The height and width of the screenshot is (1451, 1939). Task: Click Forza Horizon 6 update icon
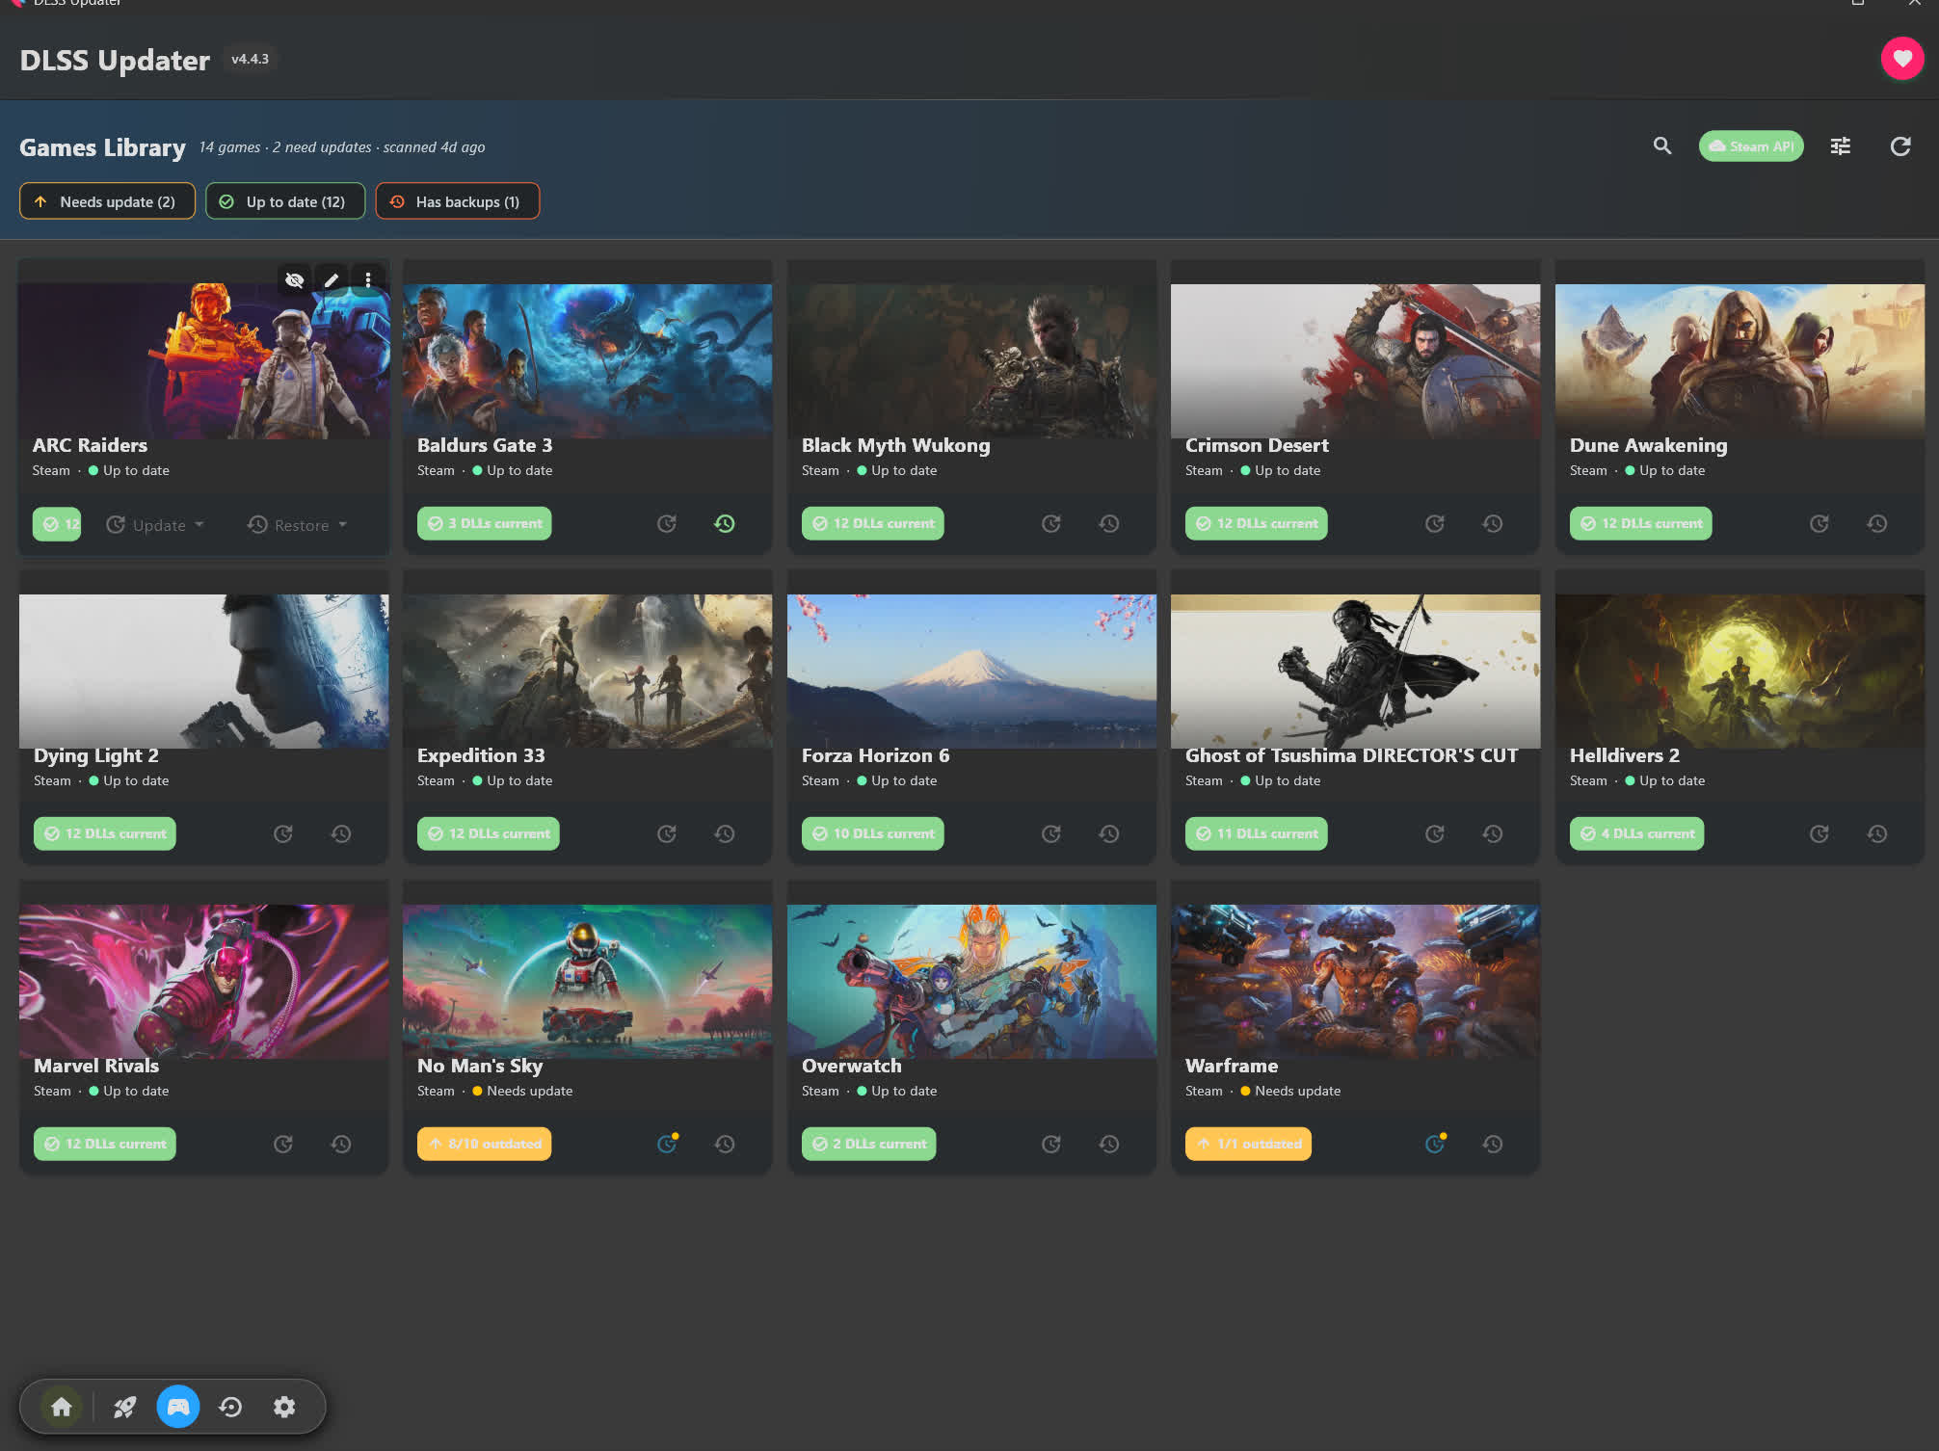tap(1051, 834)
